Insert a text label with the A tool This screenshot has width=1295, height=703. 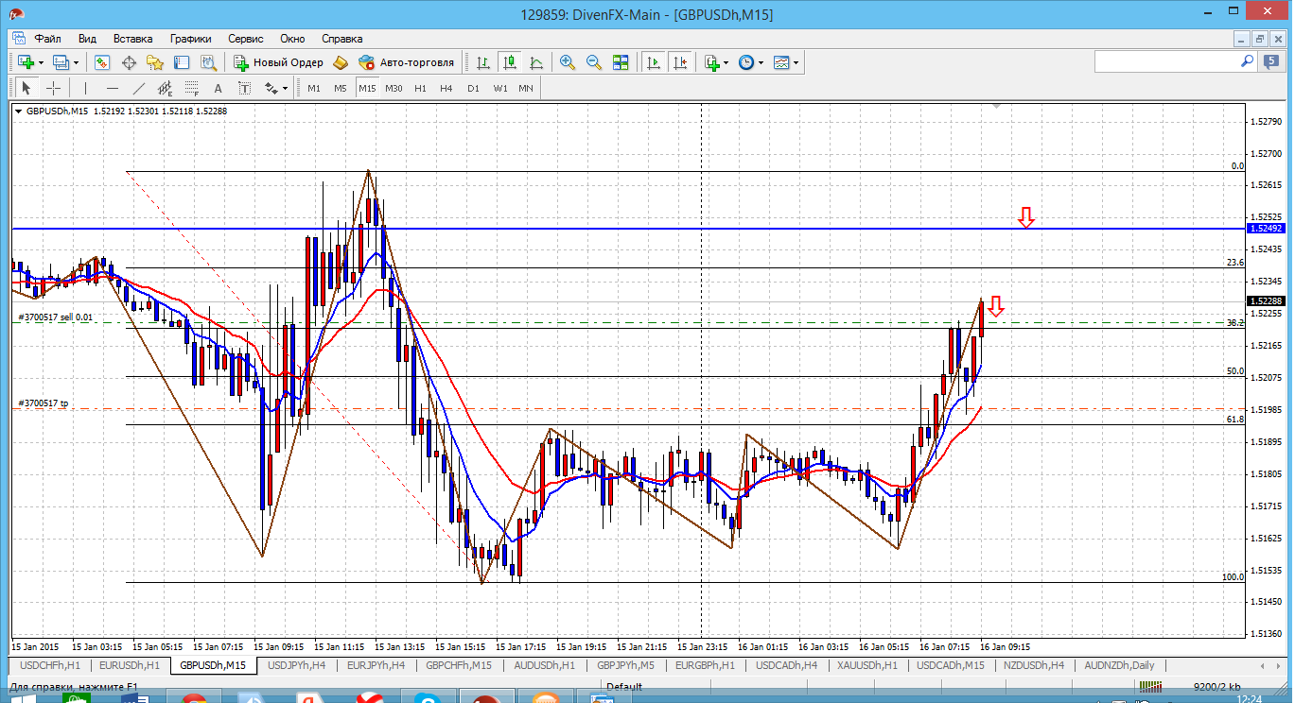click(x=218, y=88)
